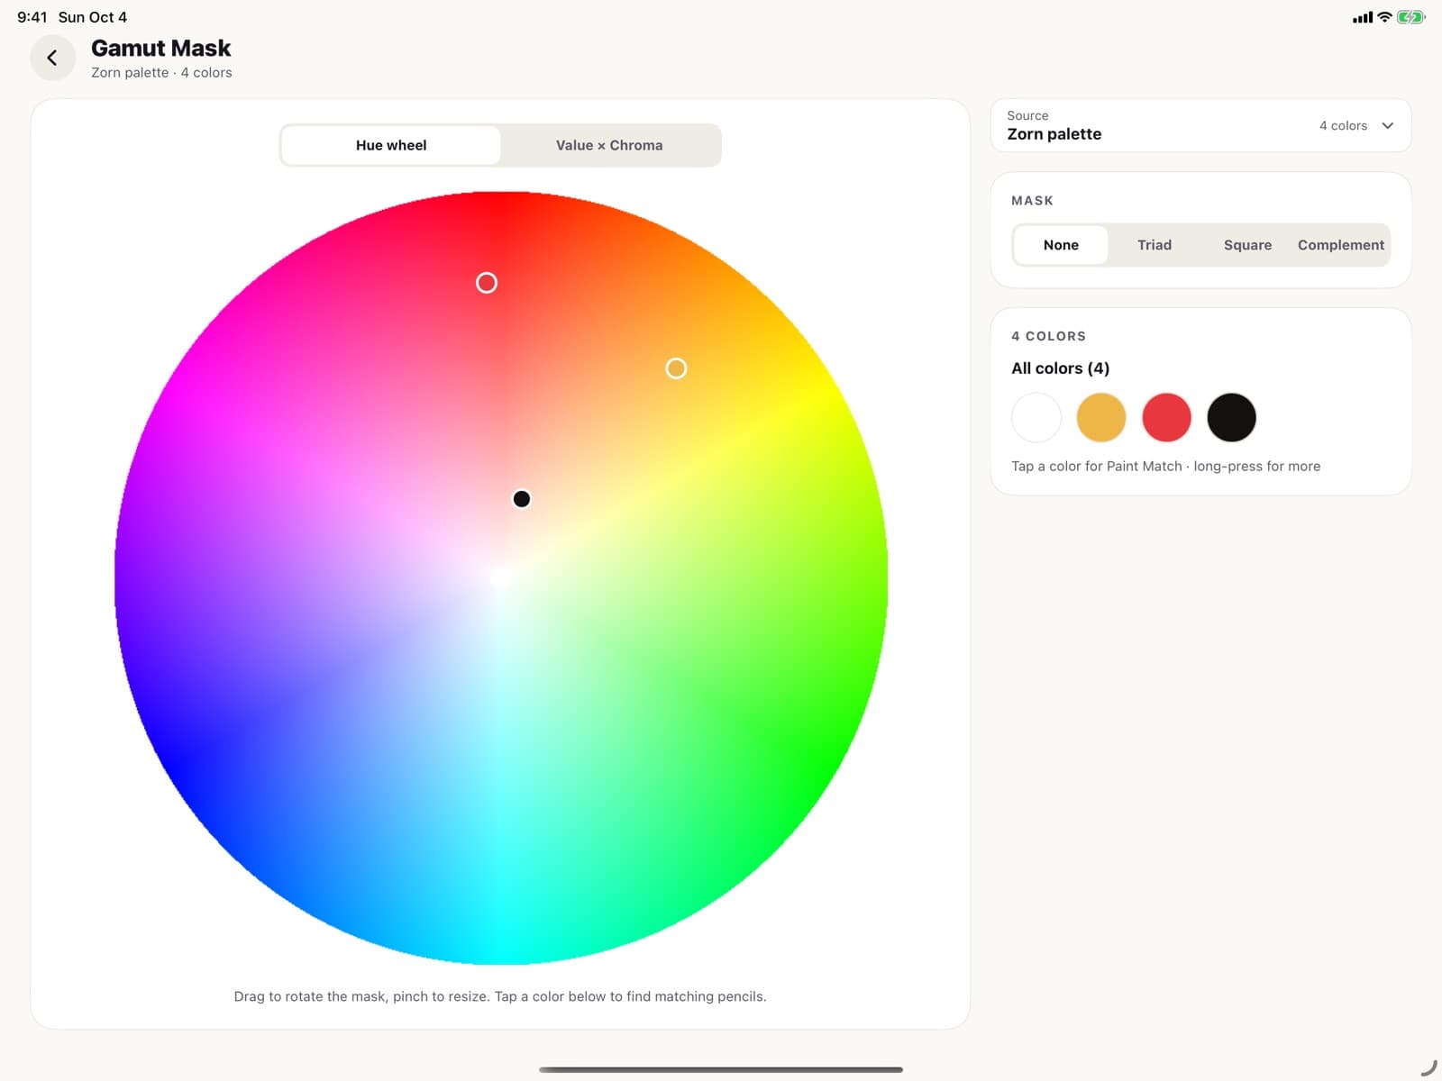Click the "All colors (4)" label
This screenshot has height=1081, width=1442.
(x=1060, y=368)
